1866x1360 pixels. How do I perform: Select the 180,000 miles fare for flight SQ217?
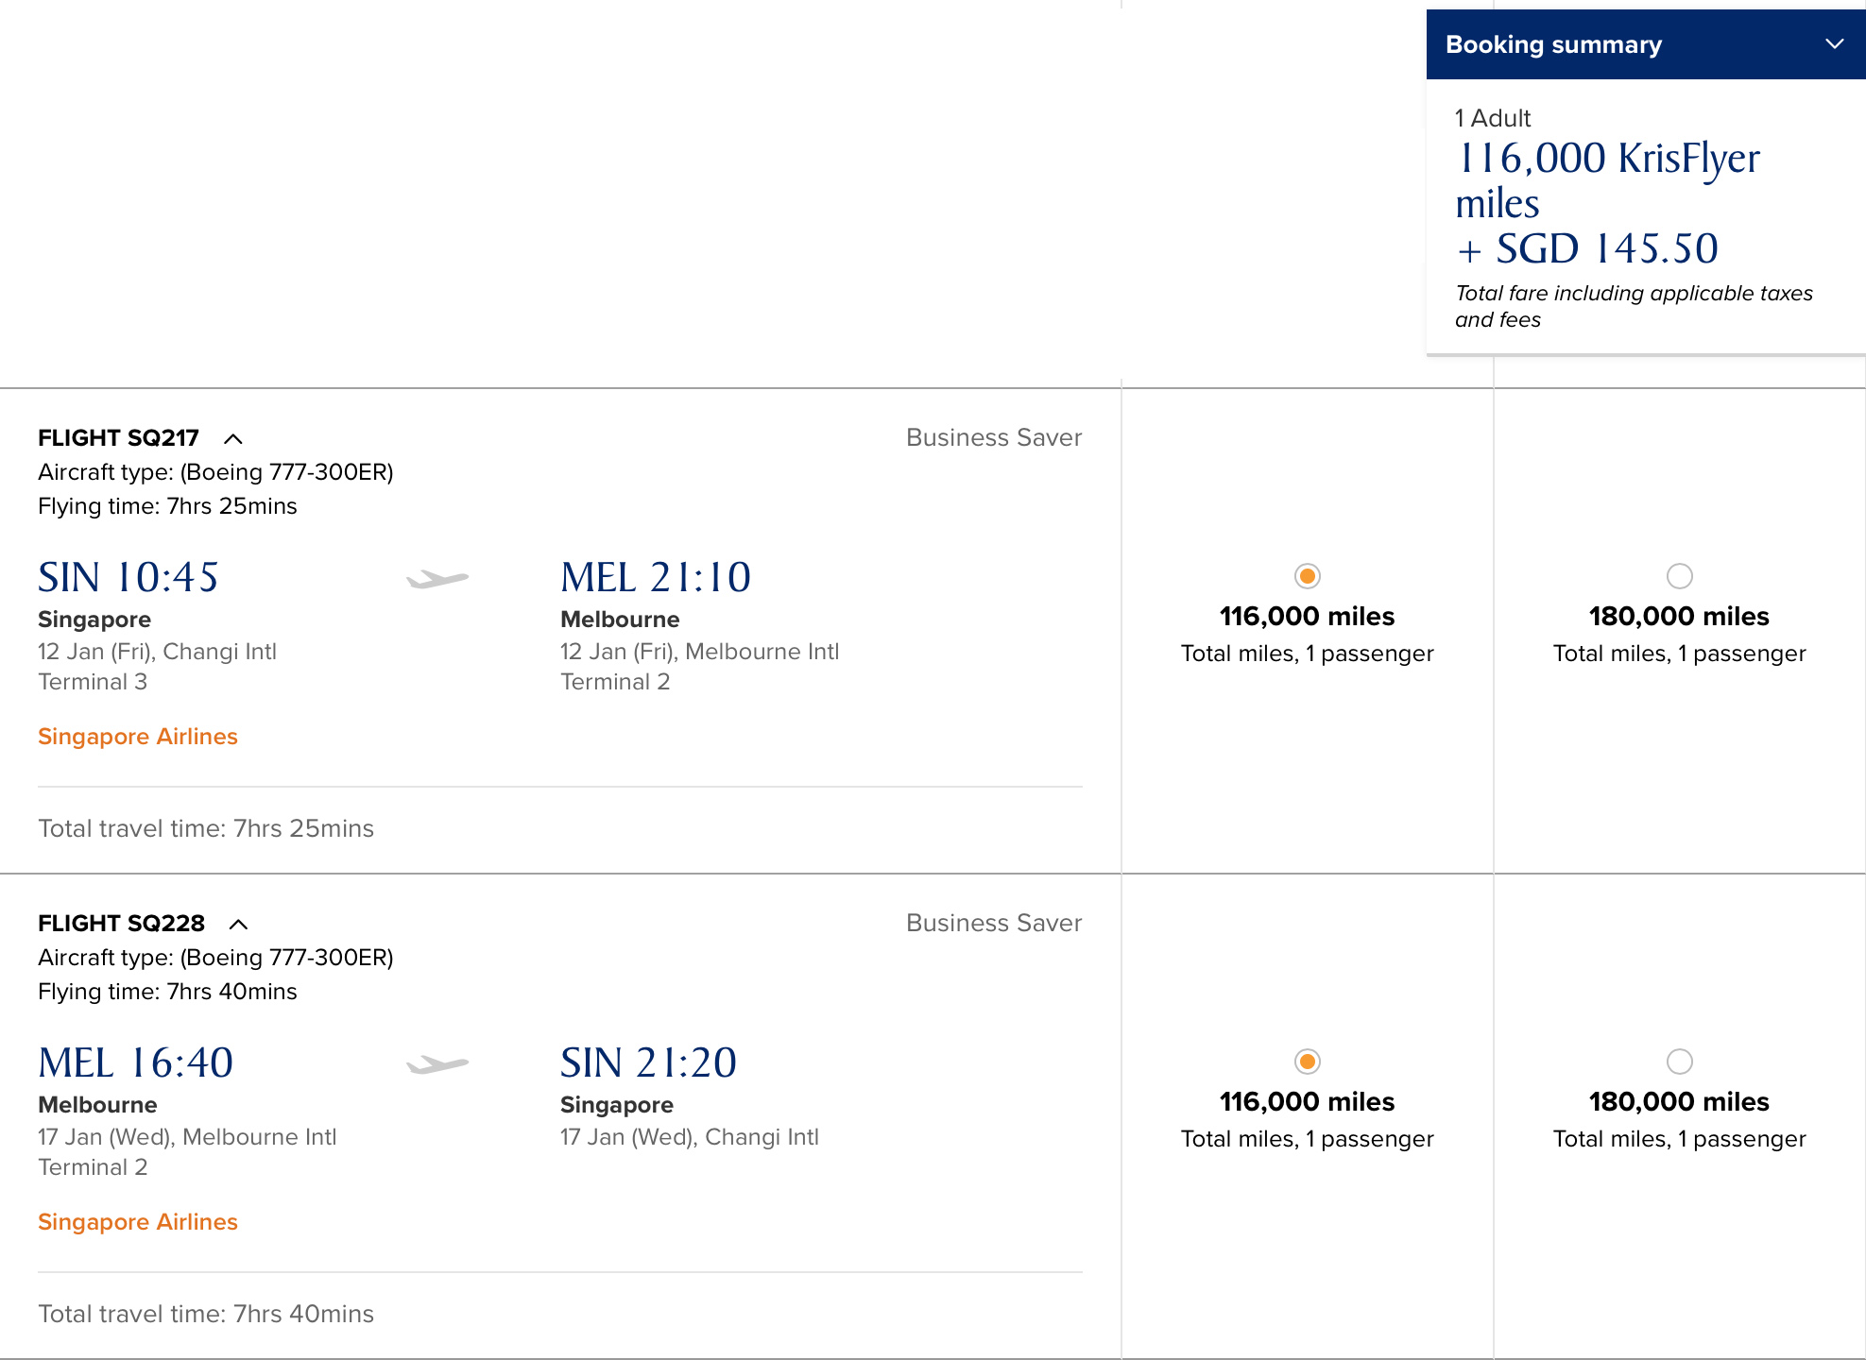(1679, 575)
